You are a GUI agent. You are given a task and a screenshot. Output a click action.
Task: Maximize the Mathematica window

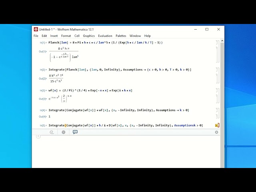pos(207,29)
